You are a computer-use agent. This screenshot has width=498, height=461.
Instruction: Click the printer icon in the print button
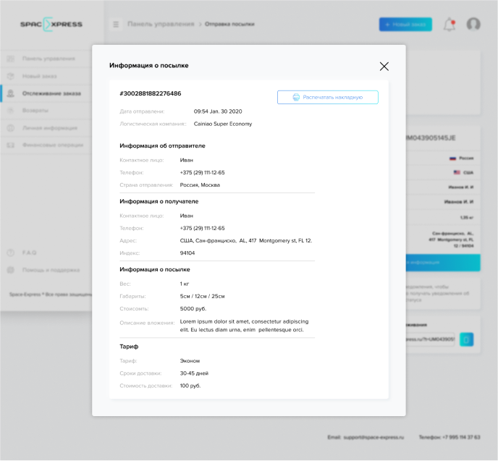coord(296,97)
